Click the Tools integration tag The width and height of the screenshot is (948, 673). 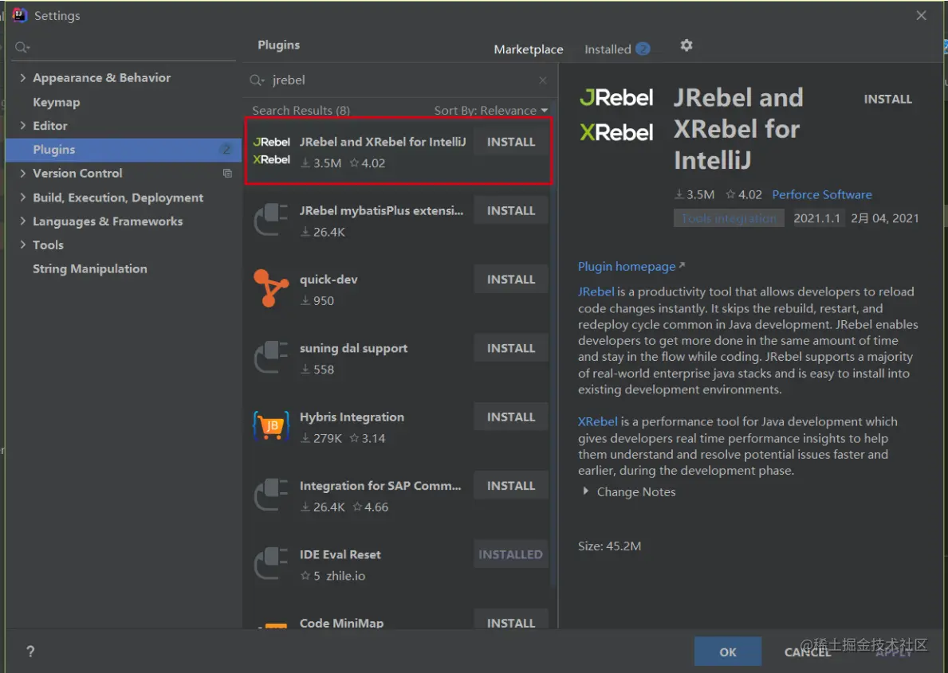click(x=729, y=218)
